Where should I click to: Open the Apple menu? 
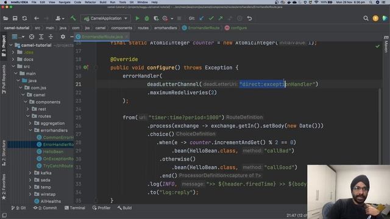pyautogui.click(x=5, y=2)
